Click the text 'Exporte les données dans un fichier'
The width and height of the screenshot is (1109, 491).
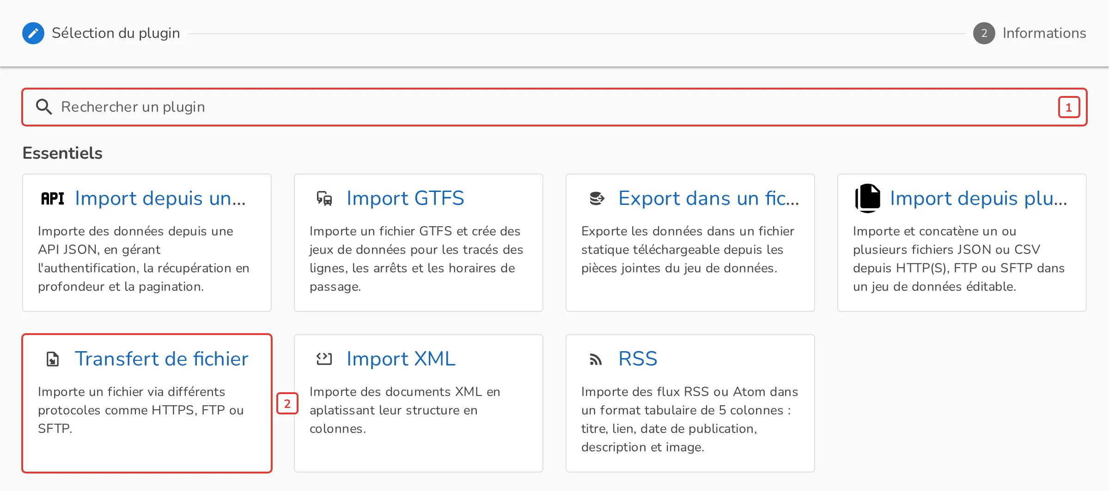(x=688, y=231)
